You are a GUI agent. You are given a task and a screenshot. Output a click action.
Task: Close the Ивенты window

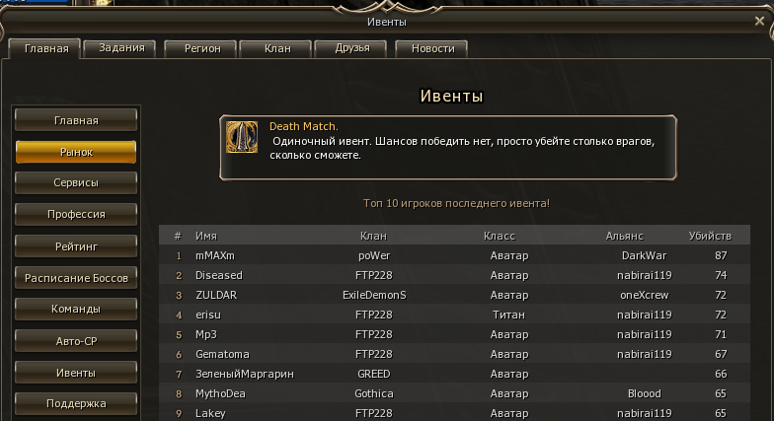click(759, 21)
